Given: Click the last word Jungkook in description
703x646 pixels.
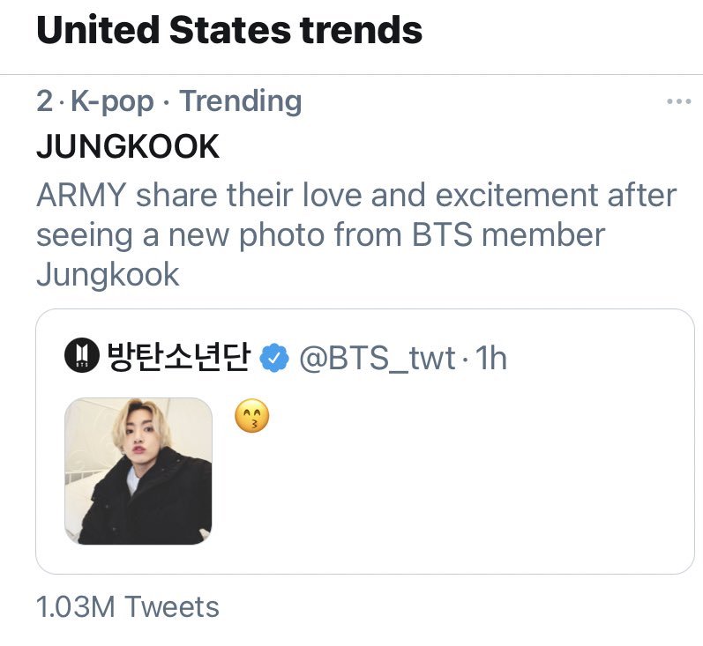Looking at the screenshot, I should coord(108,274).
